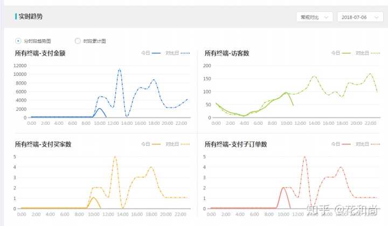This screenshot has width=388, height=226.
Task: Click the 实时趋势 section heading
Action: pos(31,17)
